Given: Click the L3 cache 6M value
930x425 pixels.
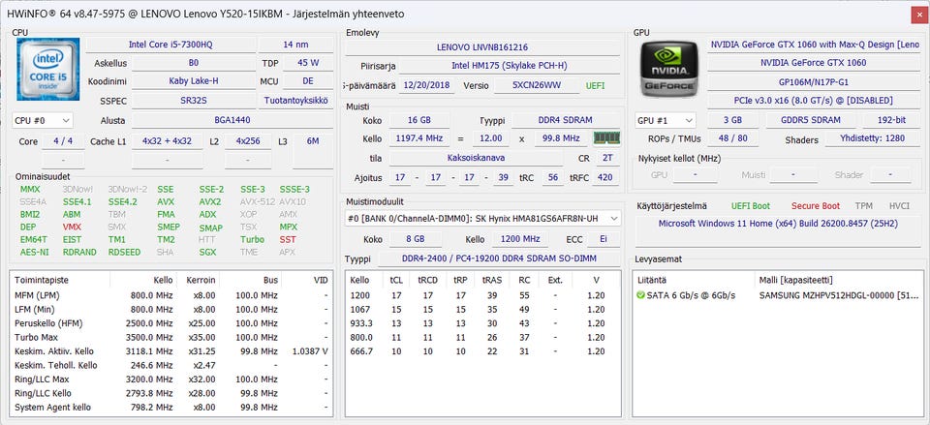Looking at the screenshot, I should [313, 141].
